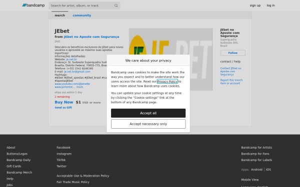Viewport: 300px width, 187px height.
Task: Open the www.pinterest link
Action: pyautogui.click(x=64, y=87)
